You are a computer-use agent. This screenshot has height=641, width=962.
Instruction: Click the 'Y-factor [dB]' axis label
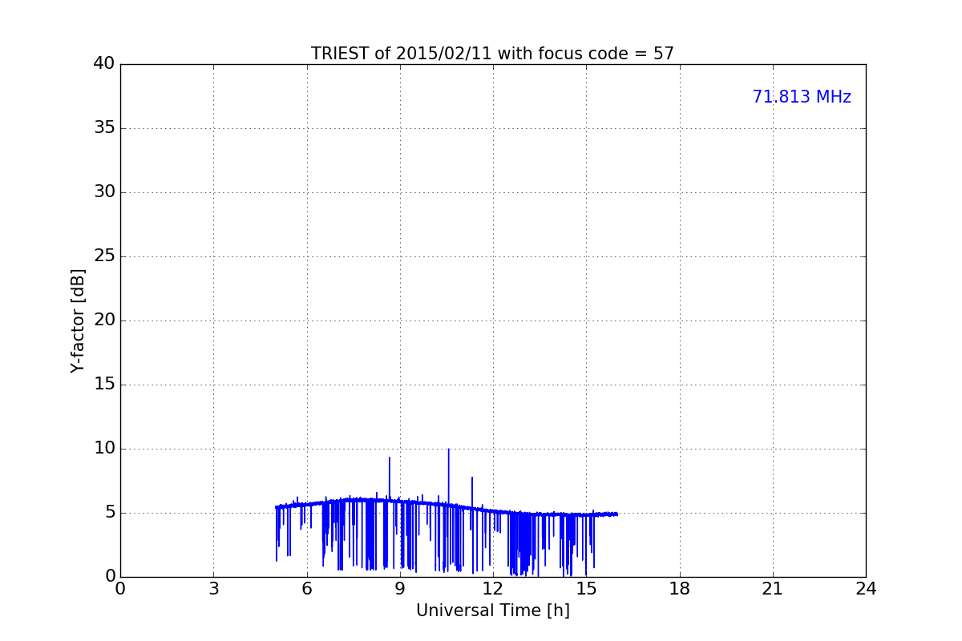(x=78, y=320)
